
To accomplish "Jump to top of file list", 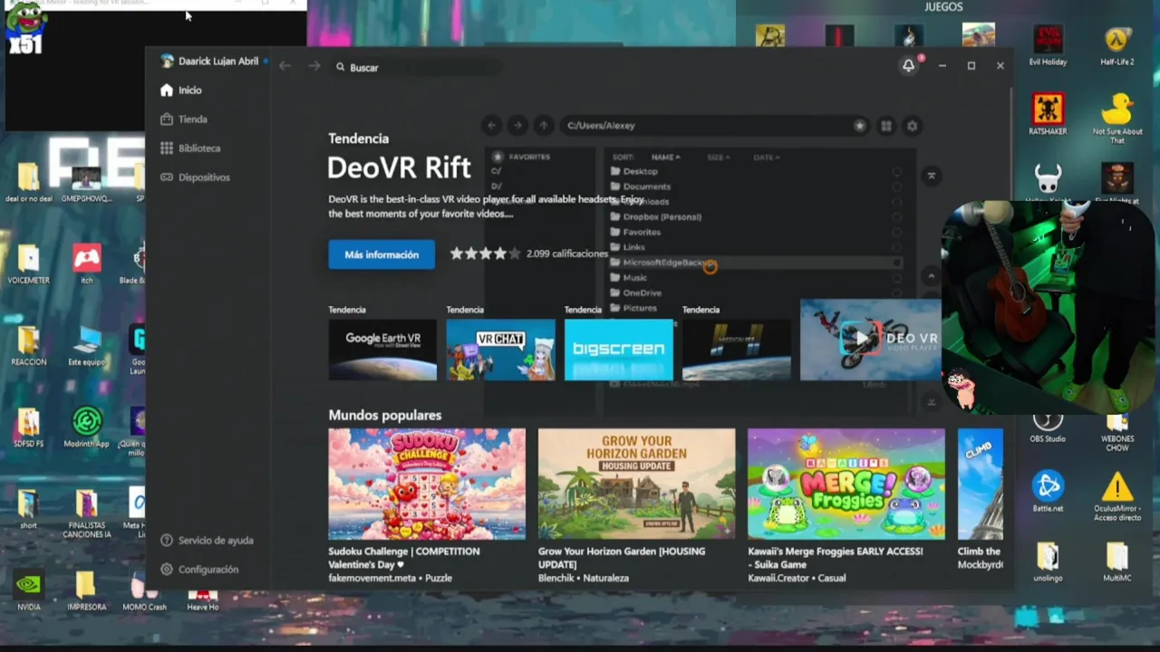I will coord(931,176).
